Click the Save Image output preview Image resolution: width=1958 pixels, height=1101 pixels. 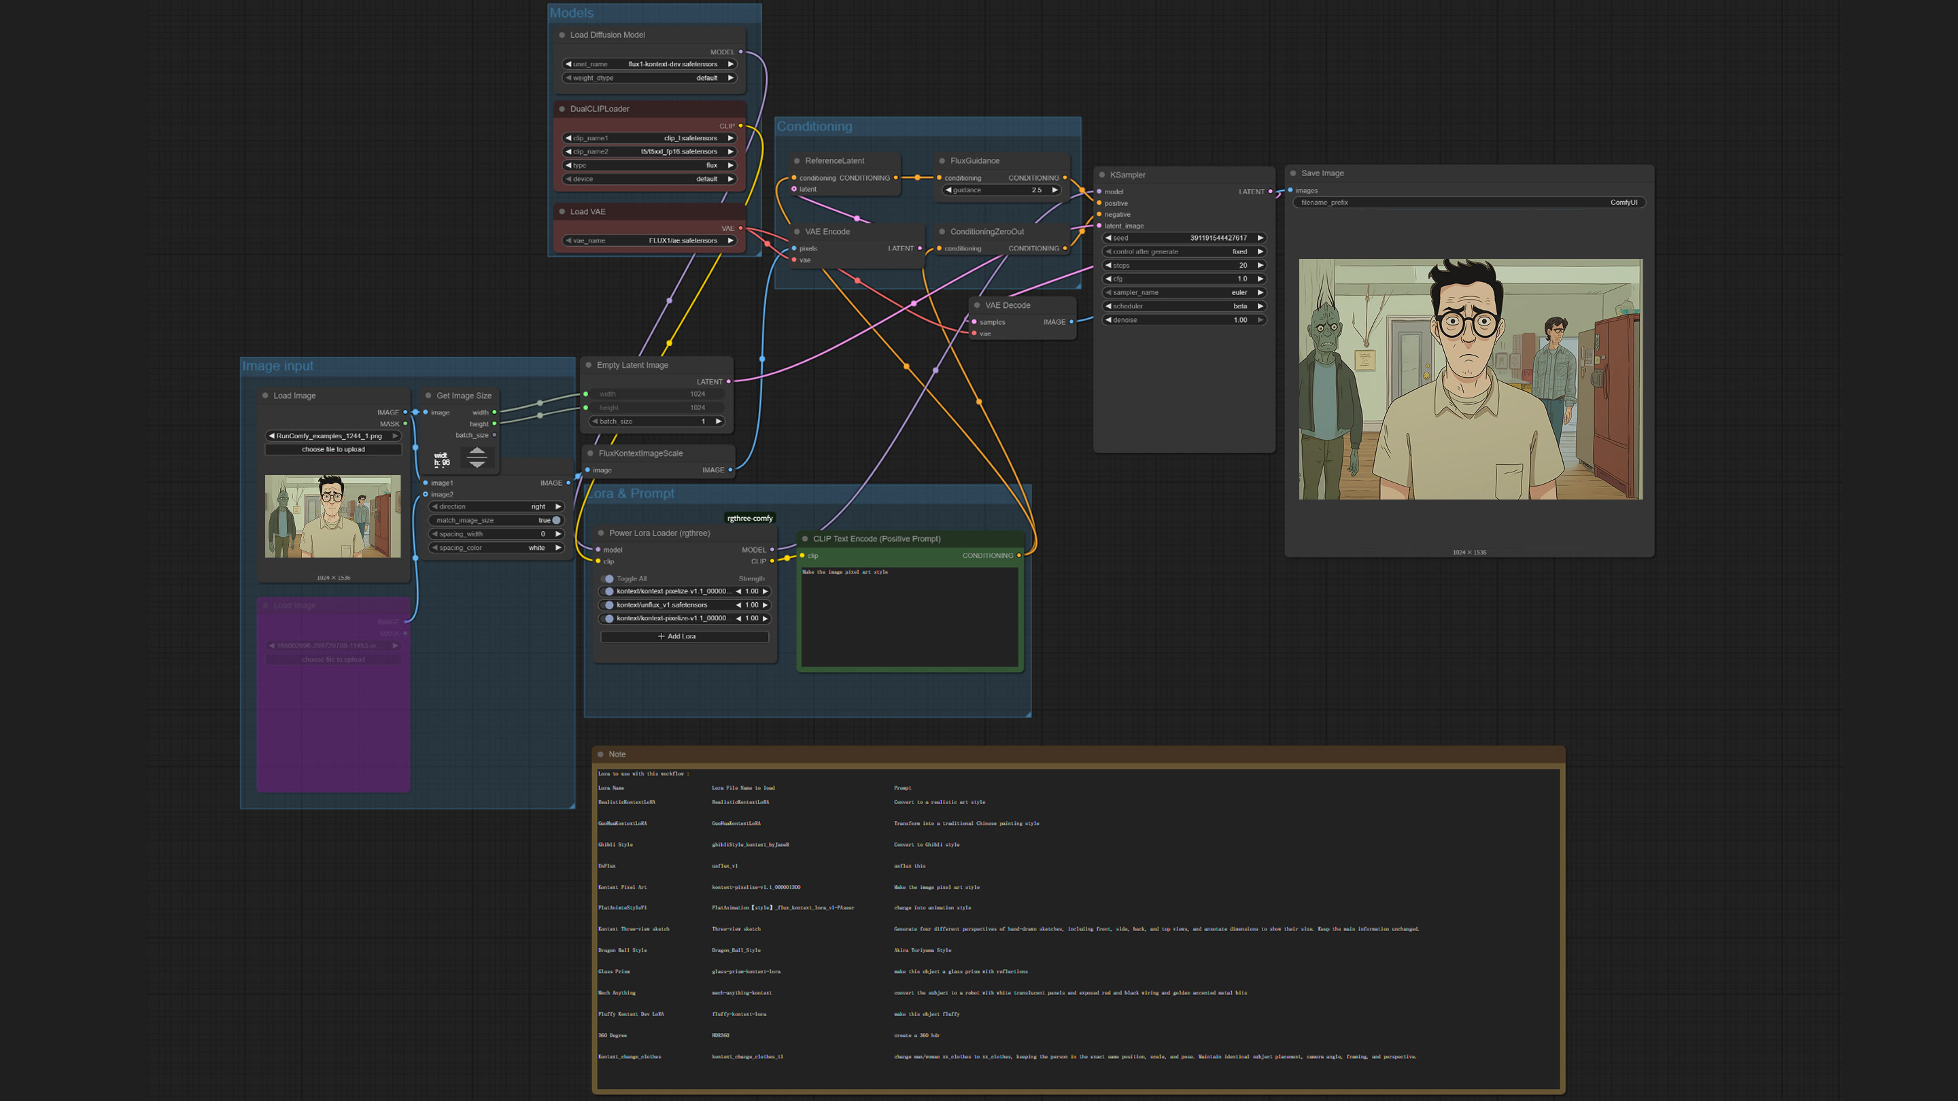click(x=1470, y=379)
